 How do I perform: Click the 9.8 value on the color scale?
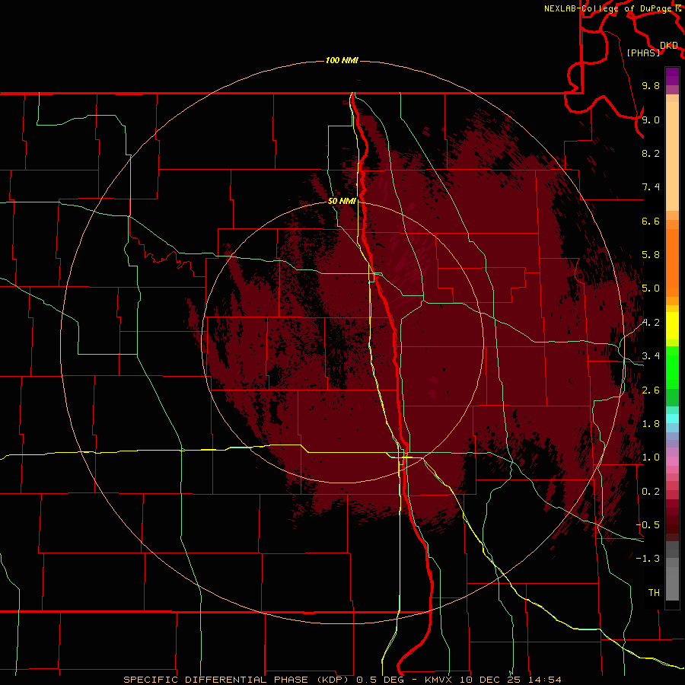pos(651,85)
